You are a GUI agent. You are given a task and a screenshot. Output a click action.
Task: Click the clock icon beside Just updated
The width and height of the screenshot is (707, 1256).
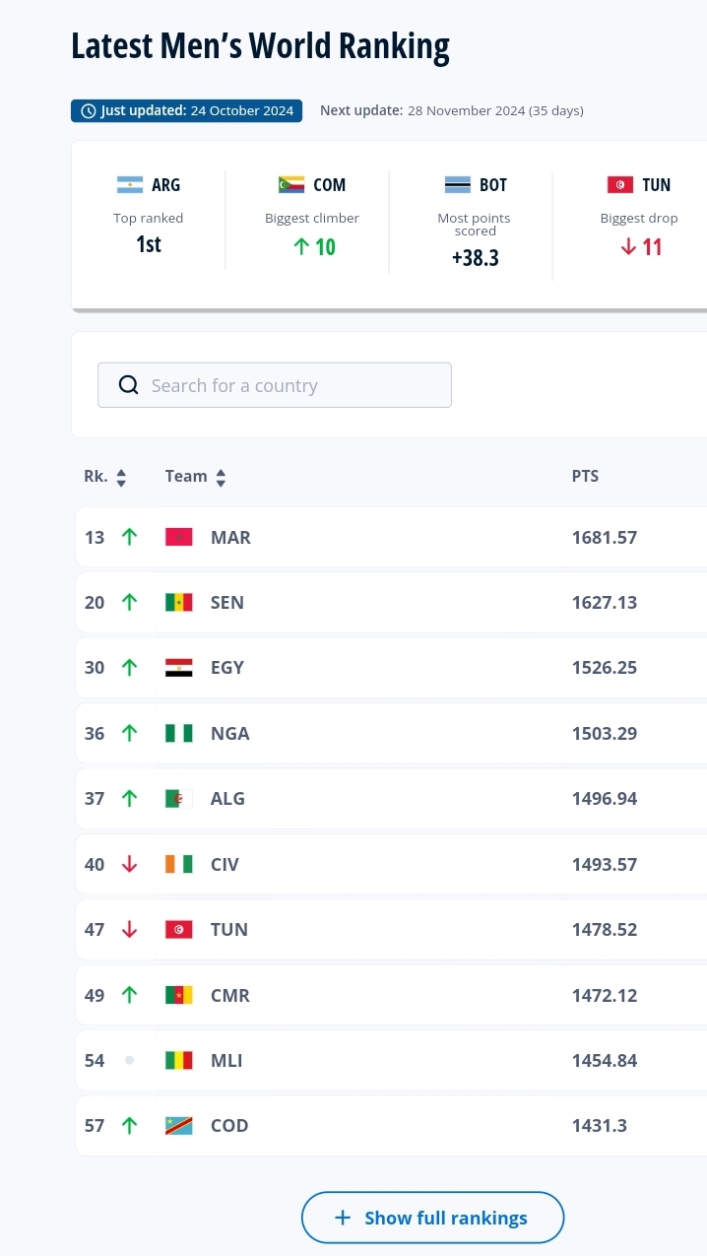89,110
